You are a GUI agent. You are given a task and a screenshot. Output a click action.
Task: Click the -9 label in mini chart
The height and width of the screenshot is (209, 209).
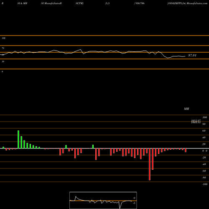(x=134, y=198)
